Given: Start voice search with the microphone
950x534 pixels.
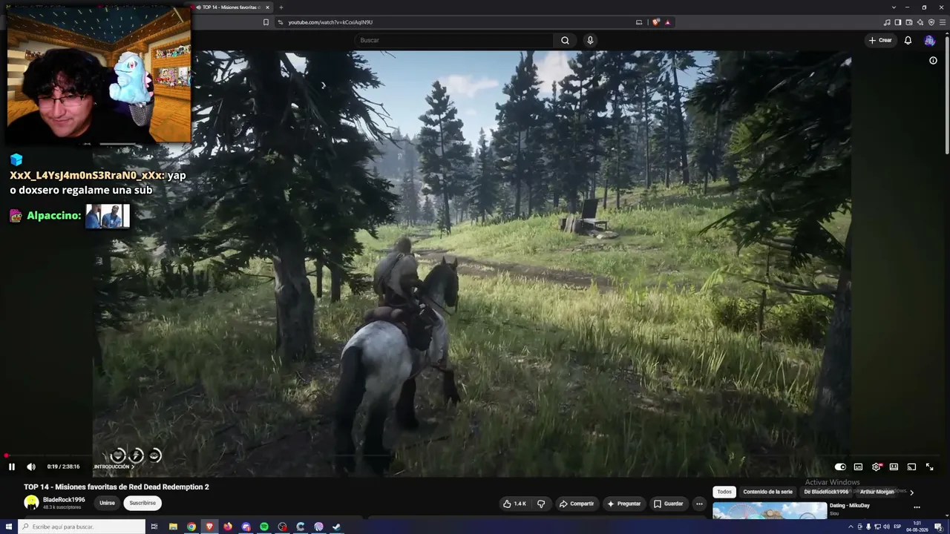Looking at the screenshot, I should [590, 40].
